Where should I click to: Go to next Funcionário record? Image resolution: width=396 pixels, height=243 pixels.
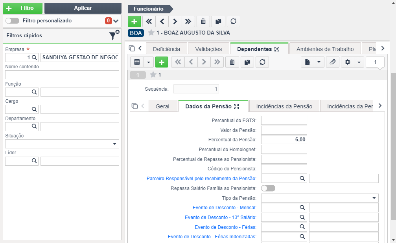tap(175, 22)
